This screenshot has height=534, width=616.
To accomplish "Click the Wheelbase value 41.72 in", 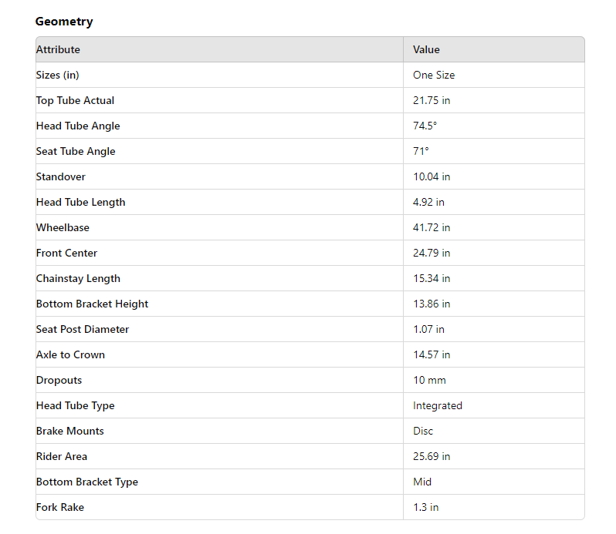I will 432,227.
